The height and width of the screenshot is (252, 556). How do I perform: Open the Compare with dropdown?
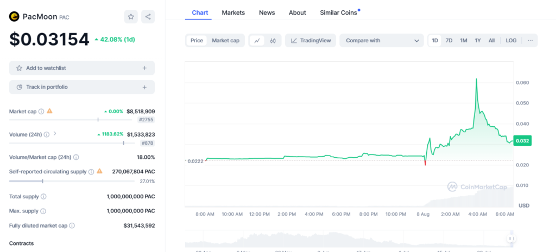381,41
